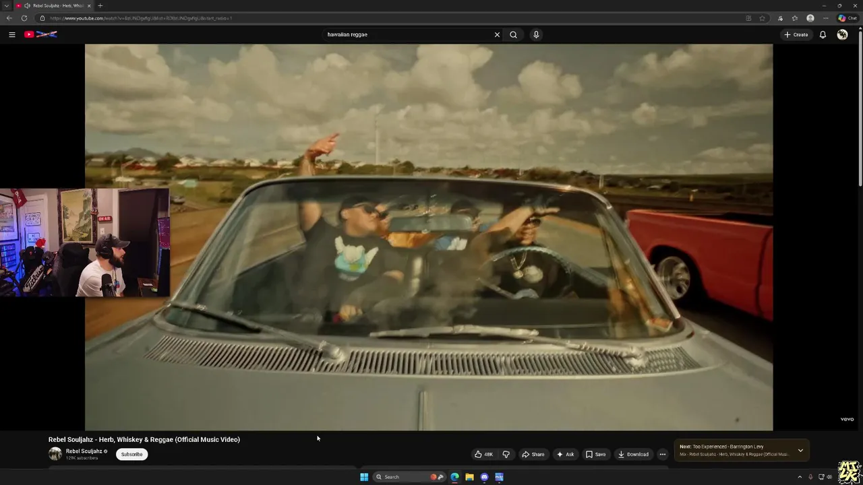Open the browser profile icon
Screen dimensions: 863x485
pyautogui.click(x=810, y=18)
